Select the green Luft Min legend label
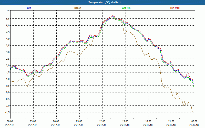The image size is (205, 128). [126, 8]
